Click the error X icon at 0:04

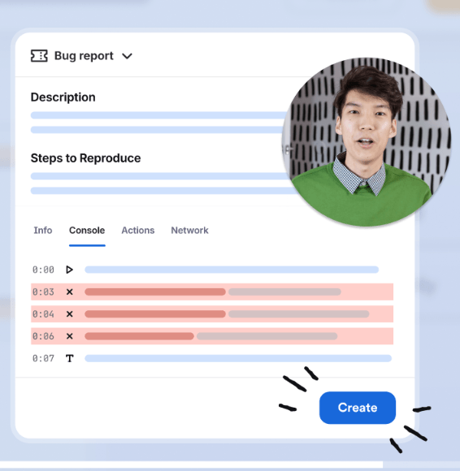(69, 314)
